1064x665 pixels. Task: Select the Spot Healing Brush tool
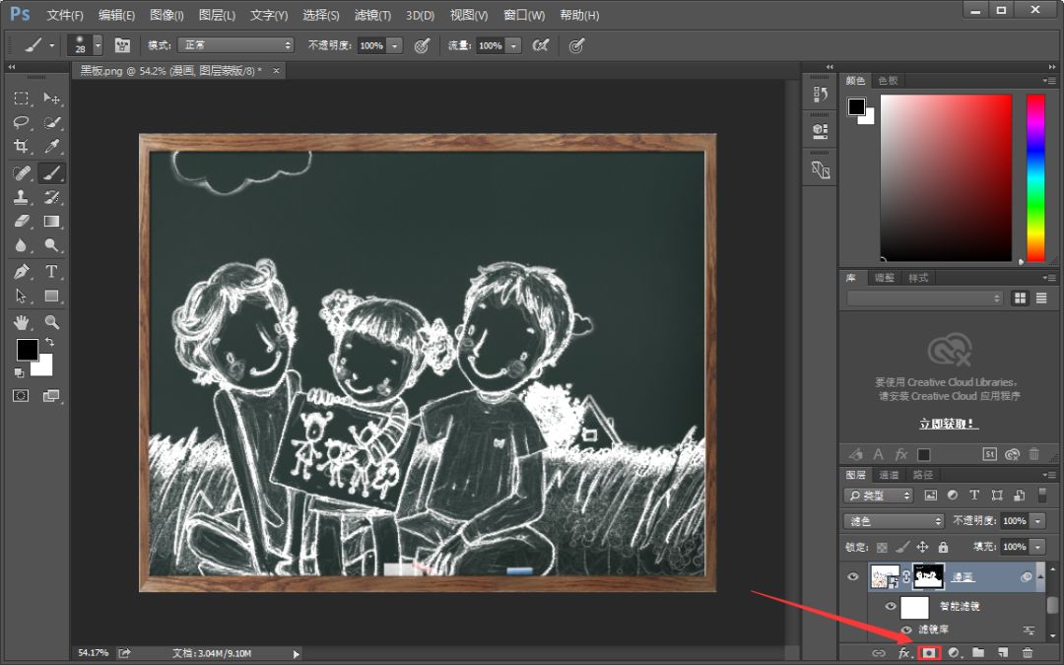21,173
